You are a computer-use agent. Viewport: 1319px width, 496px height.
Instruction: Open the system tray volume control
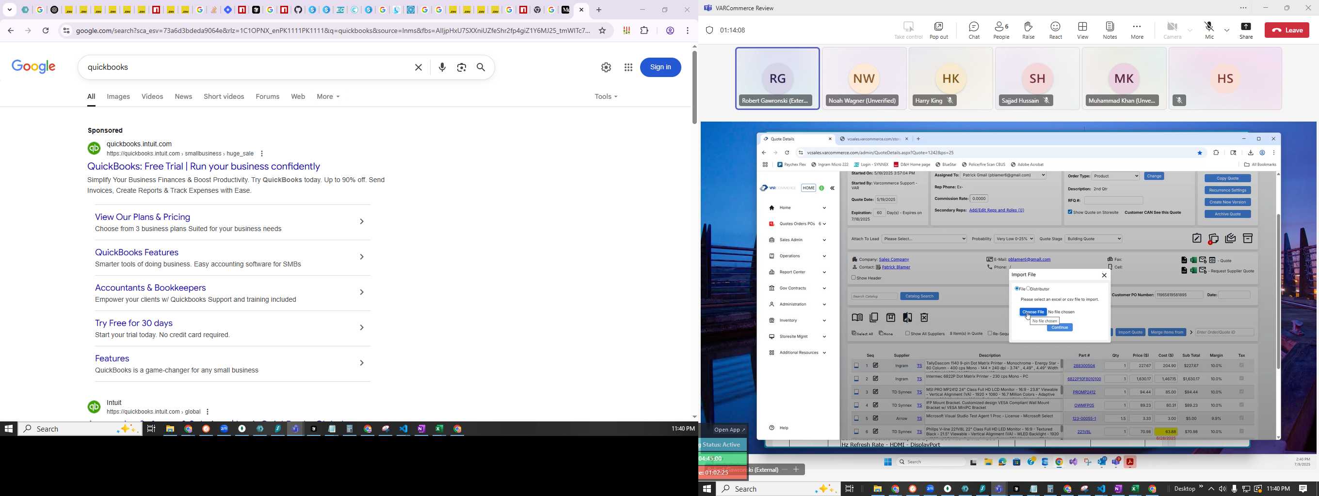click(x=1222, y=489)
